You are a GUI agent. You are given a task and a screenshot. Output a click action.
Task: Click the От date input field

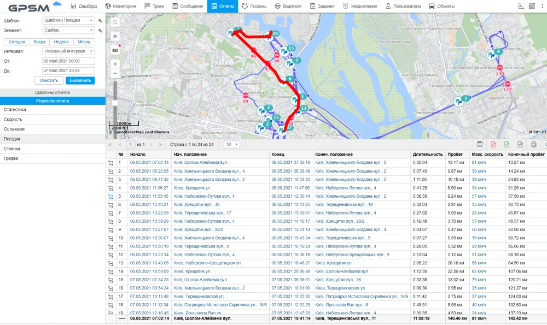(68, 61)
